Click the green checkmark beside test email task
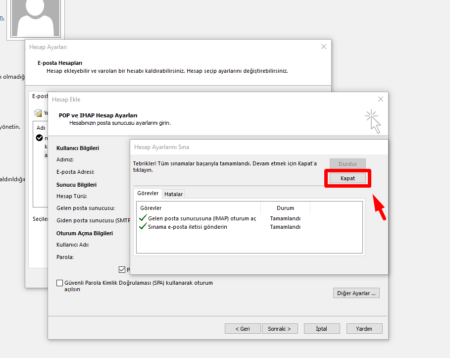 tap(143, 227)
